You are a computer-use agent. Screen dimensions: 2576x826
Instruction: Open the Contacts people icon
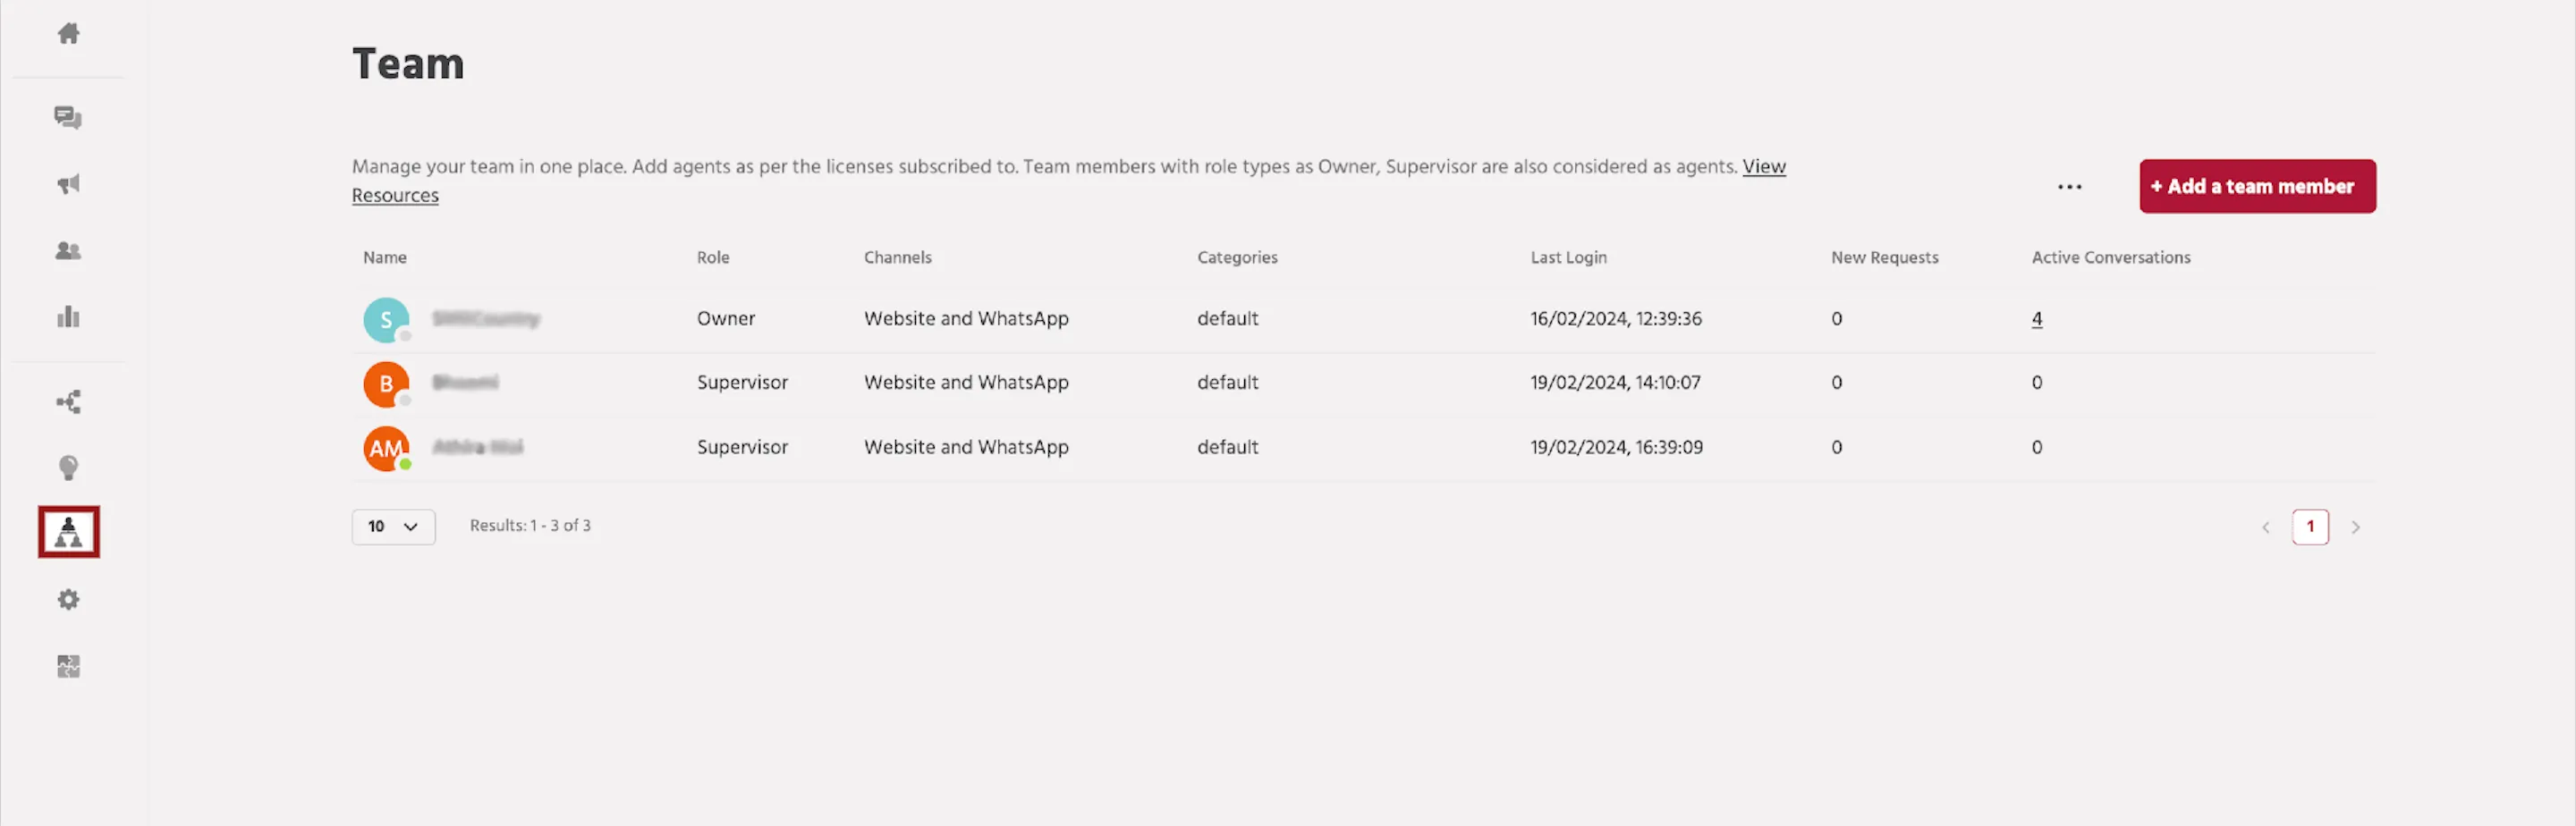pyautogui.click(x=68, y=251)
